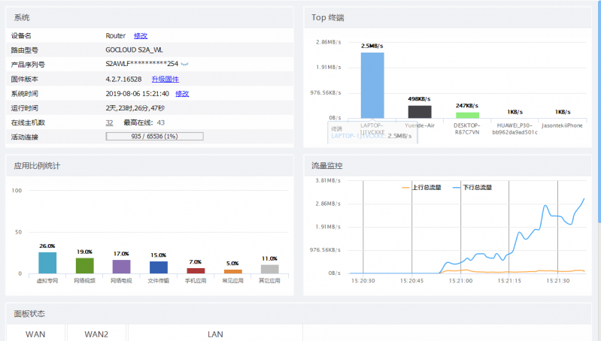
Task: Click the page vertical scrollbar thumb
Action: click(599, 111)
